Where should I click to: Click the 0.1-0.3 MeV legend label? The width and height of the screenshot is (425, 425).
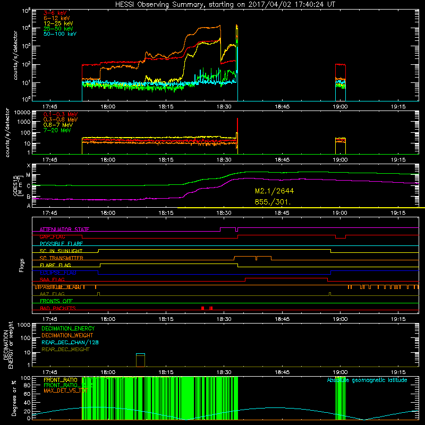[61, 114]
